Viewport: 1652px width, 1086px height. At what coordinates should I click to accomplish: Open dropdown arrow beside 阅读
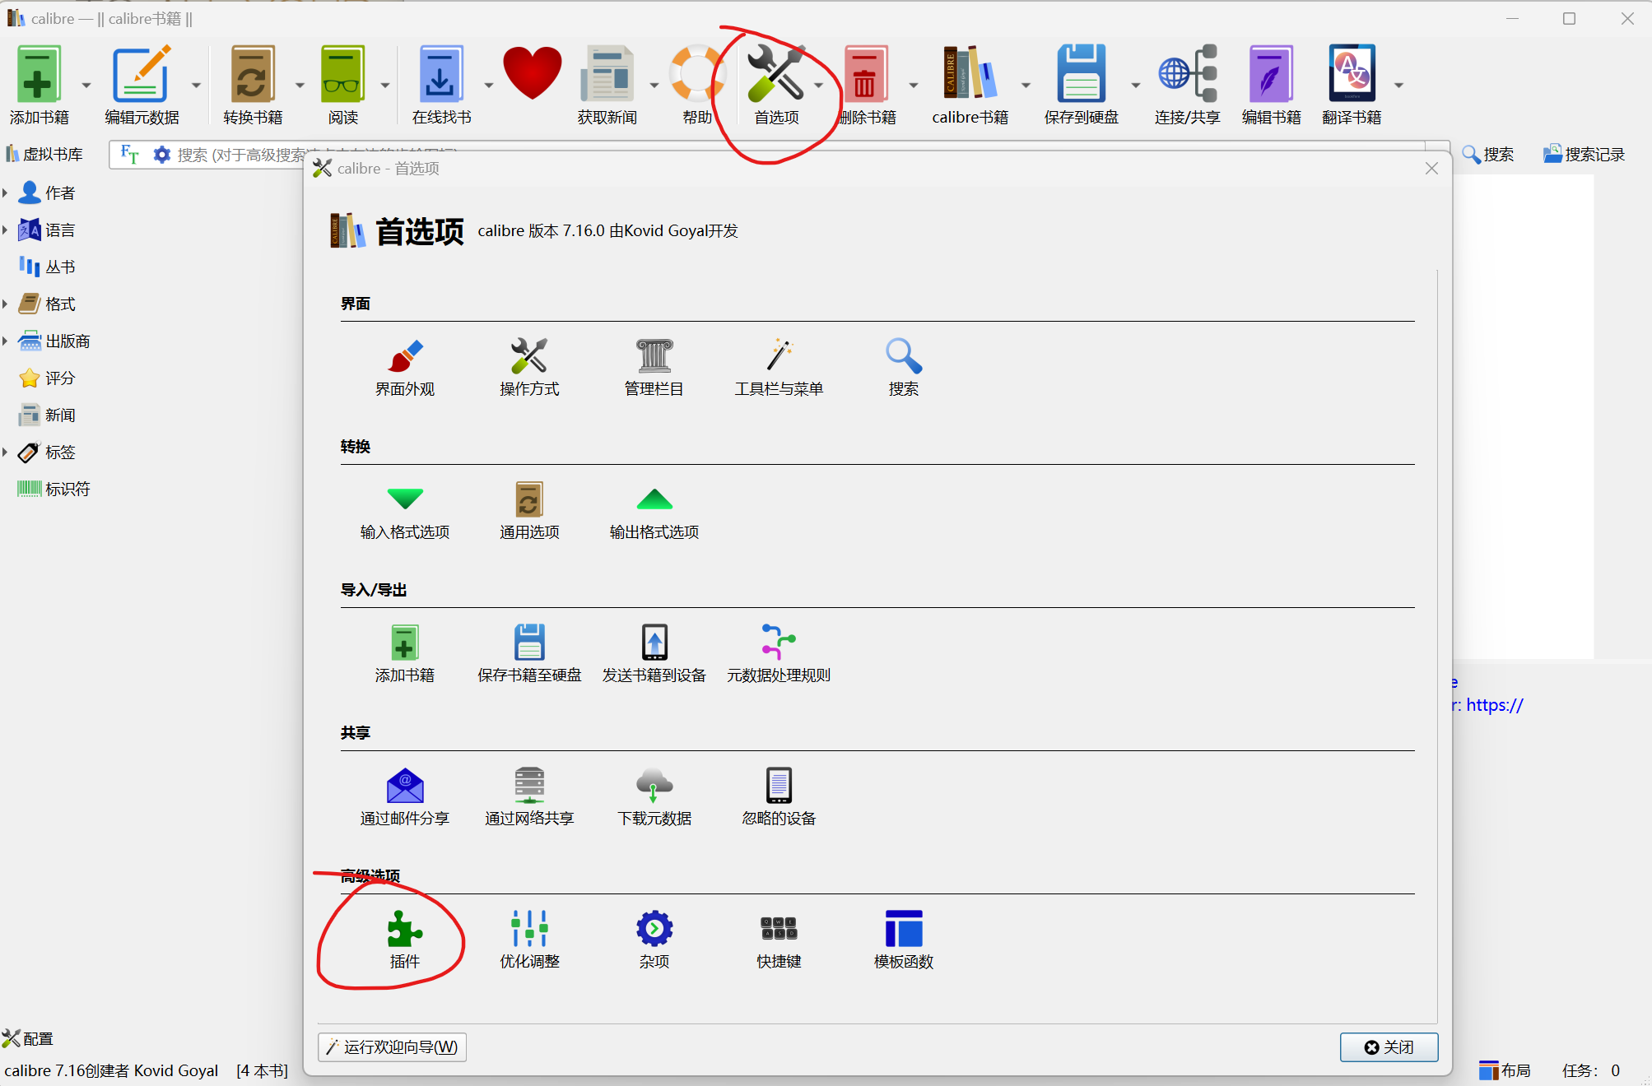pos(384,86)
